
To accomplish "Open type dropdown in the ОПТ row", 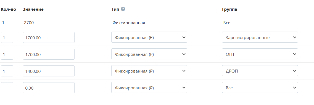I will pos(149,54).
